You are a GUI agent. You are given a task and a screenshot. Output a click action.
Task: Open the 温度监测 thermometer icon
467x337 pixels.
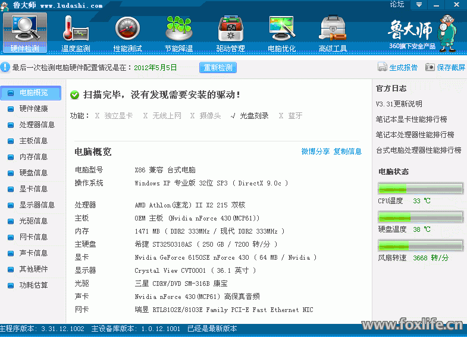[76, 29]
